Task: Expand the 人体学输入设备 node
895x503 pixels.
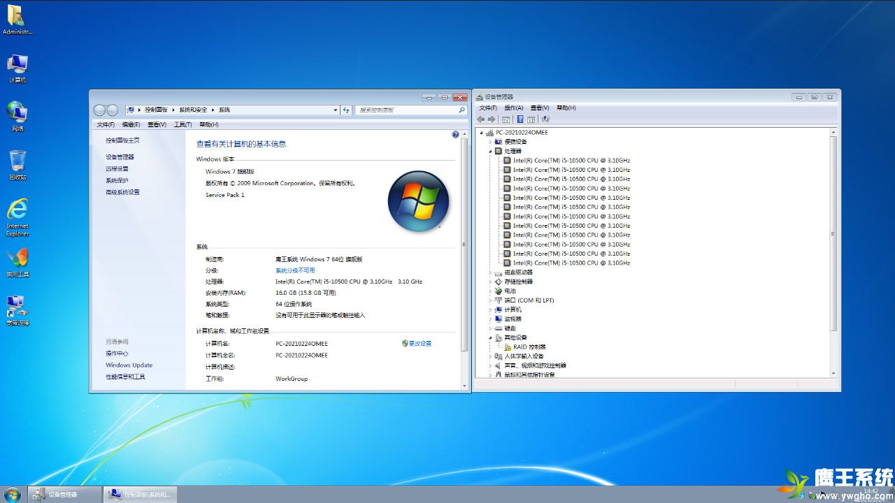Action: pyautogui.click(x=490, y=356)
